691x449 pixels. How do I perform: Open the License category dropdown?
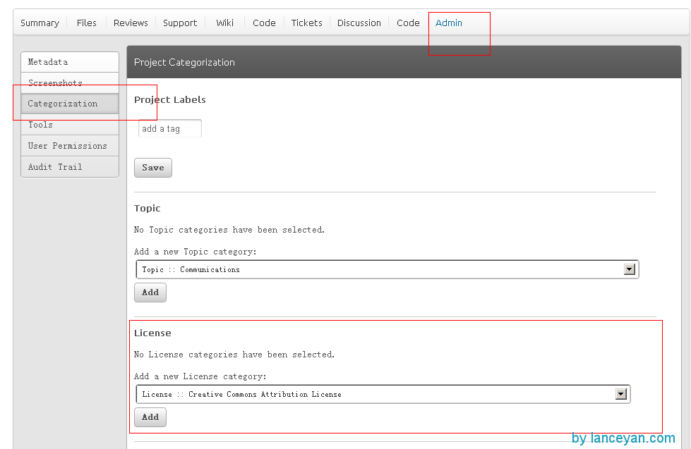click(x=620, y=394)
